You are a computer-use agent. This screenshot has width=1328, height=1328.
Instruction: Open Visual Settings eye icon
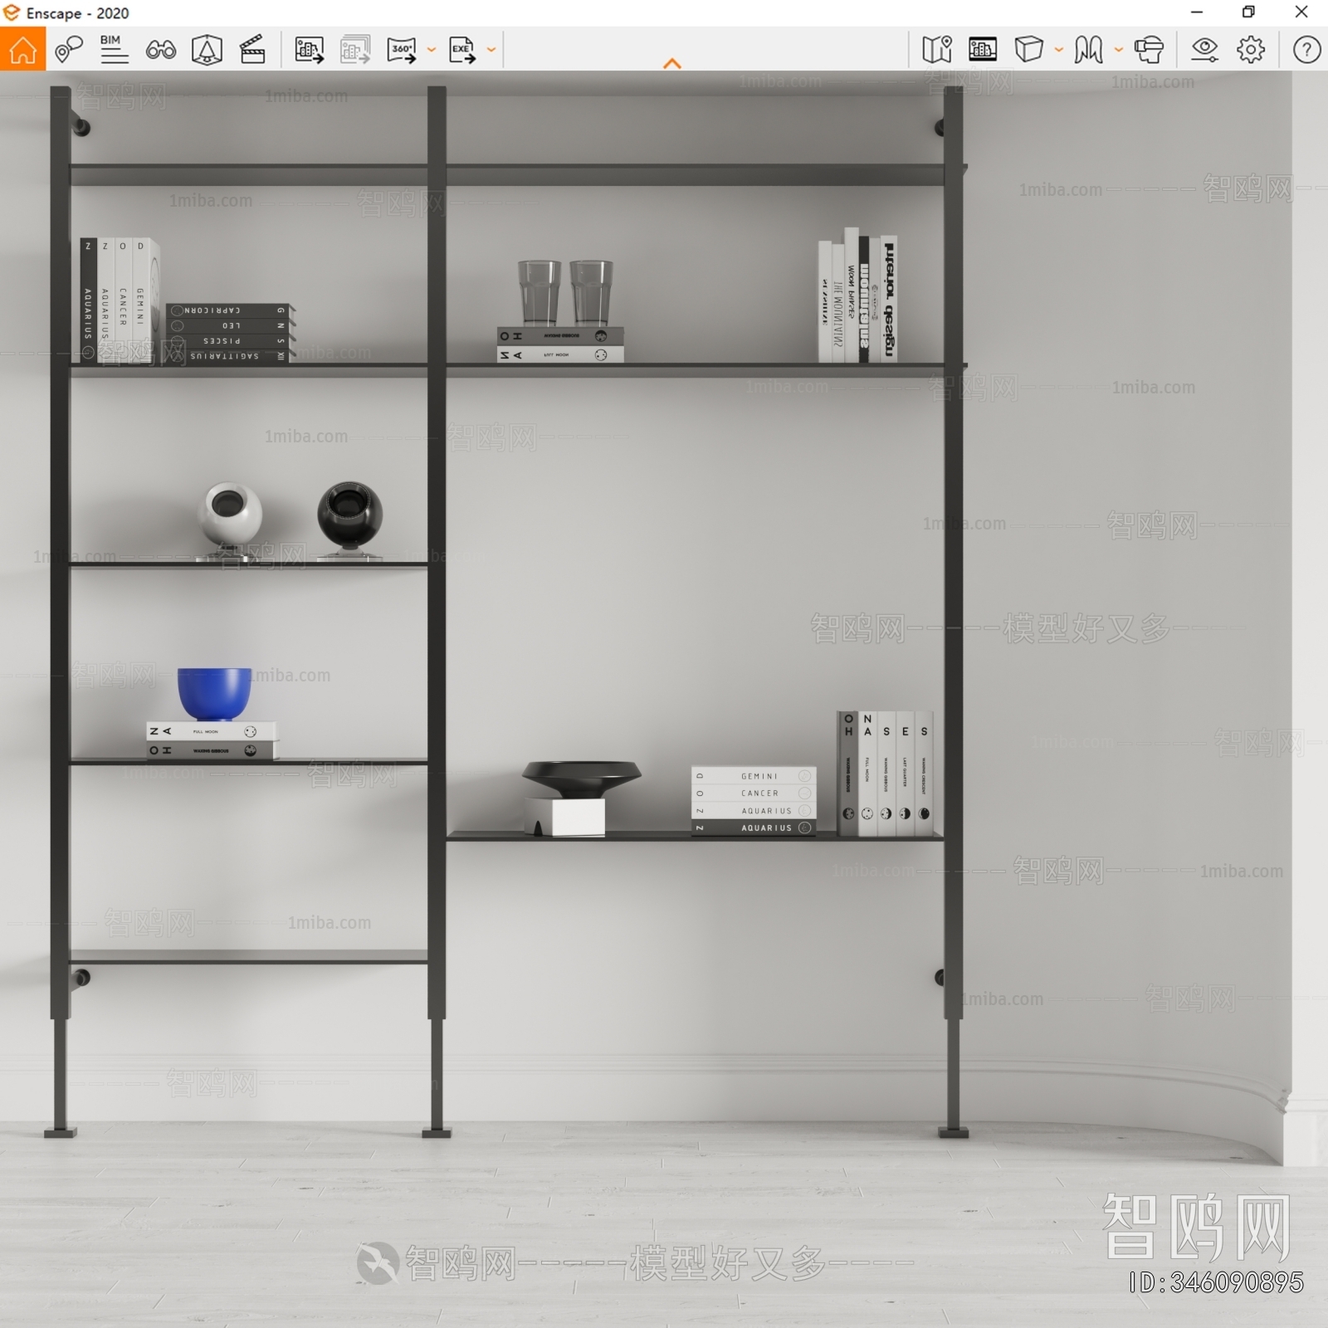[1204, 50]
